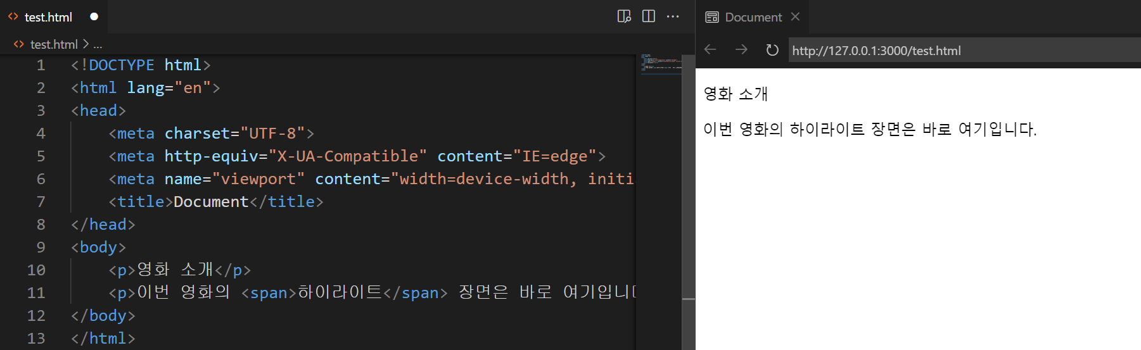The width and height of the screenshot is (1141, 350).
Task: Open the breadcrumb ellipsis item
Action: 98,44
